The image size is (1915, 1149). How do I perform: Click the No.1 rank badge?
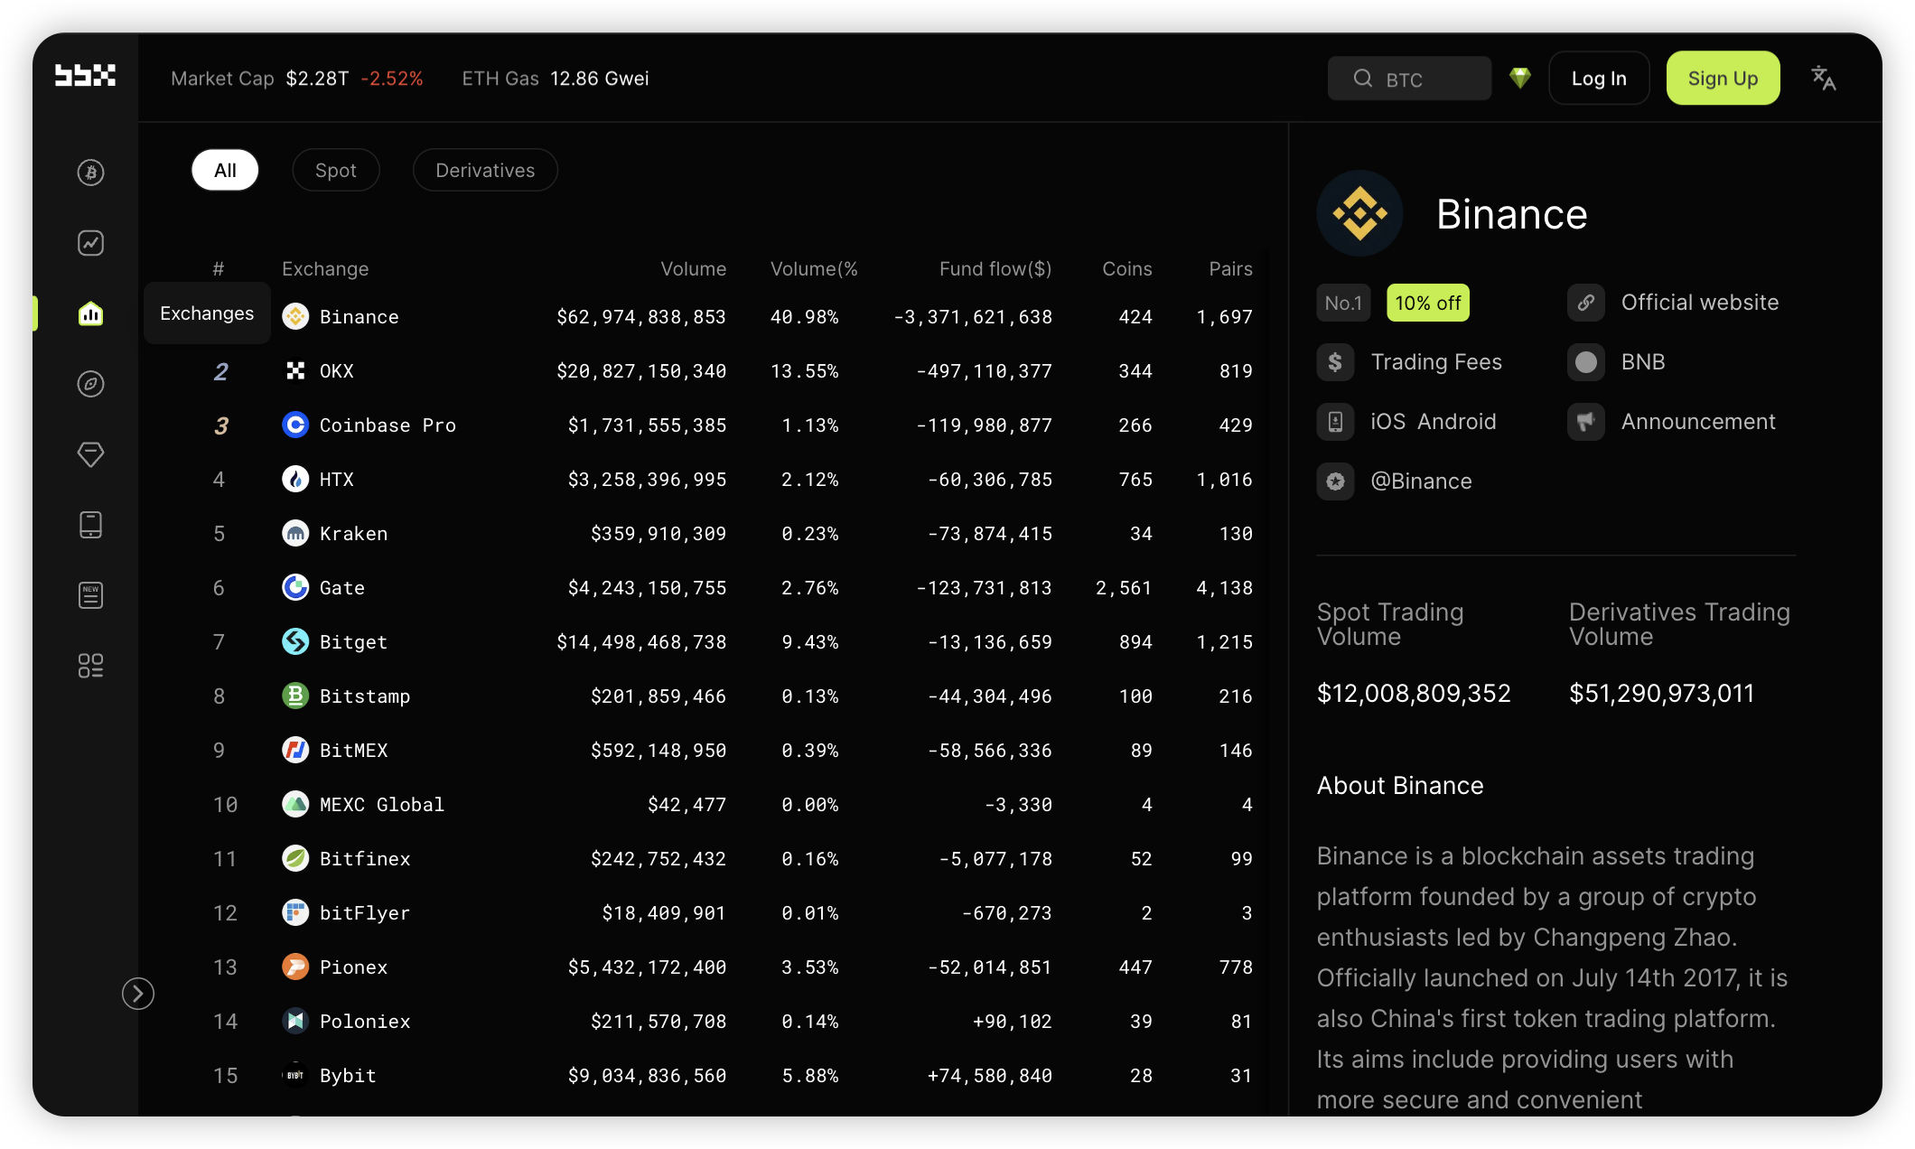point(1343,303)
